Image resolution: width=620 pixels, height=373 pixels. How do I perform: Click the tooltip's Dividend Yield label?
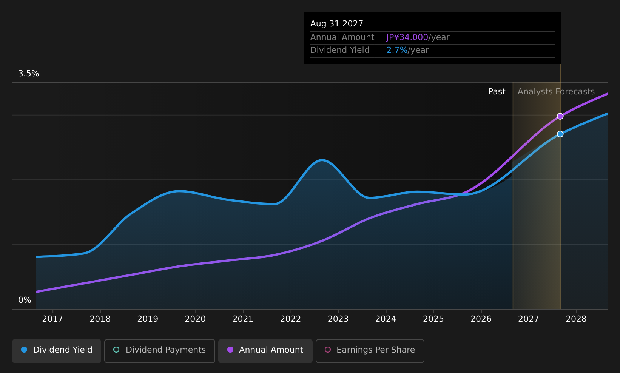(340, 50)
